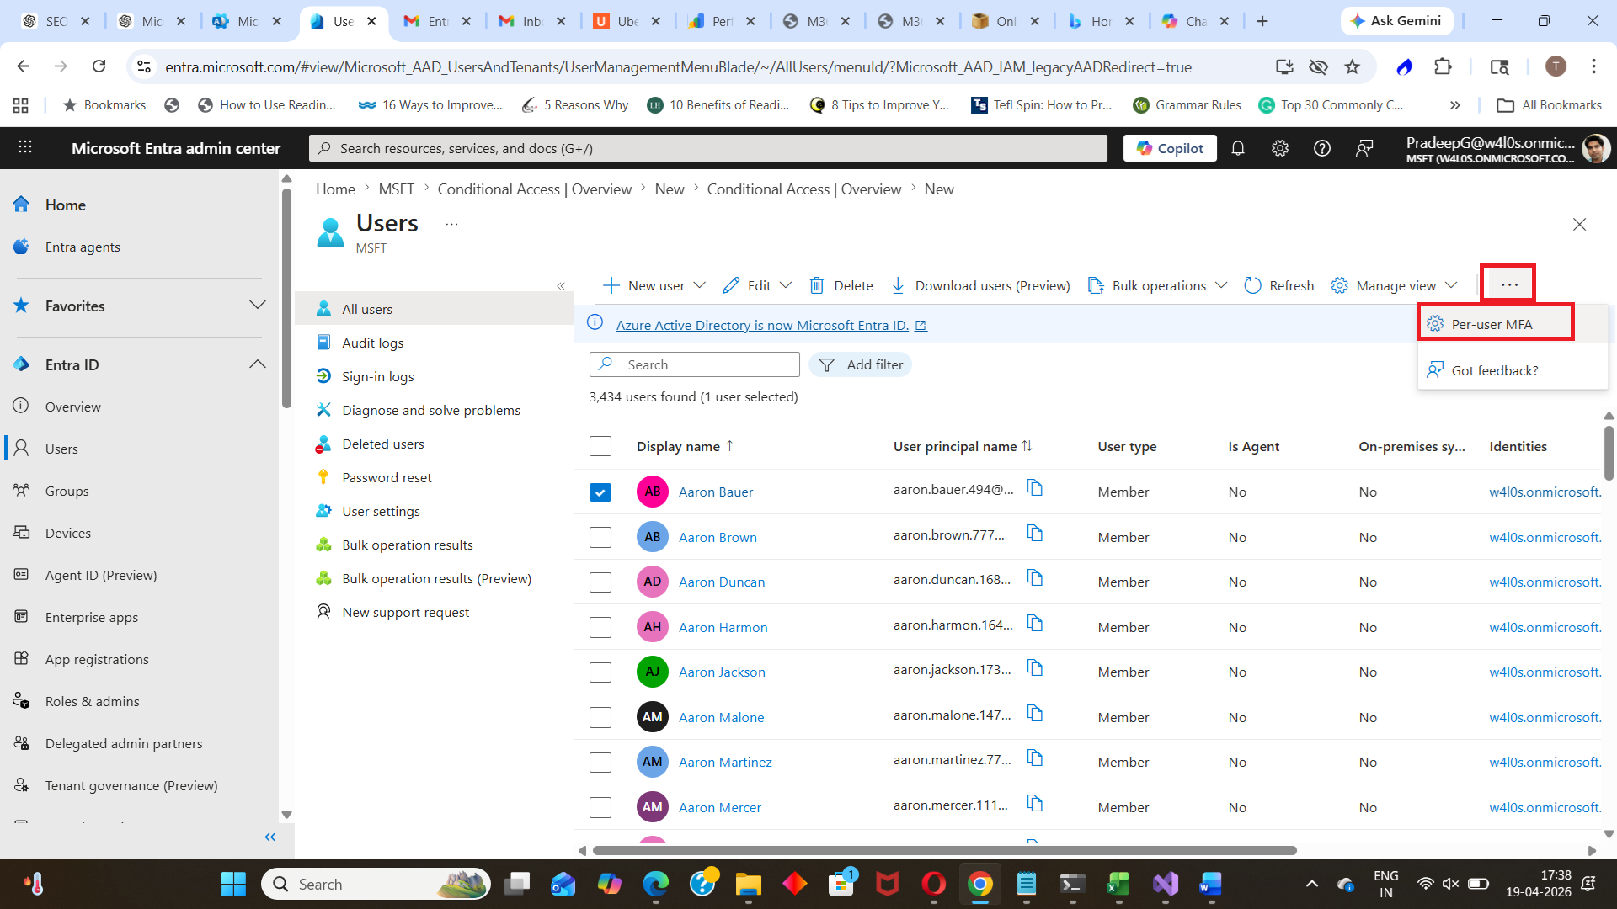
Task: Open the portal apps grid icon
Action: pos(25,147)
